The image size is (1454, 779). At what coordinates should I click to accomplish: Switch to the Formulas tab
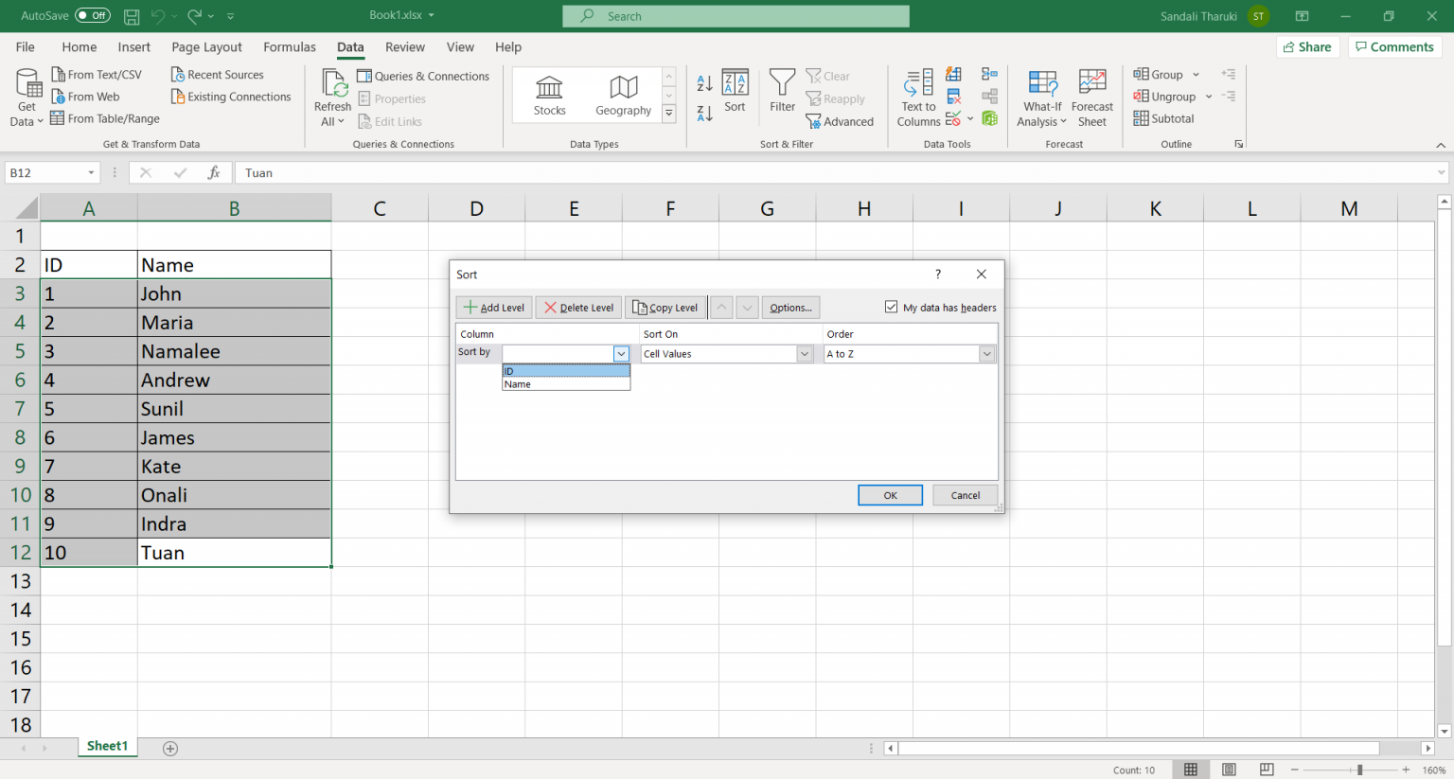coord(289,46)
